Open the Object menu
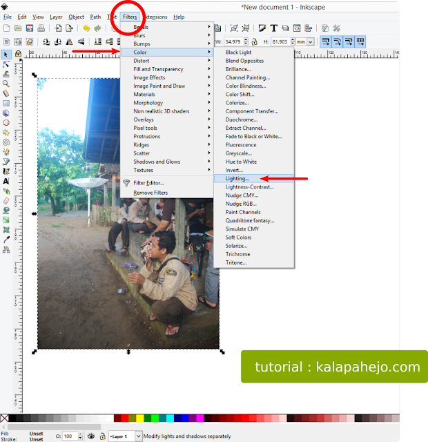Screen dimensions: 428x442 [x=76, y=17]
